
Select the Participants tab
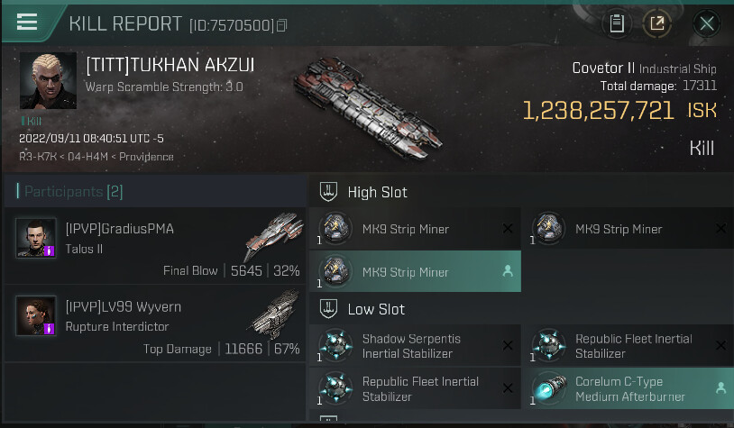point(69,191)
